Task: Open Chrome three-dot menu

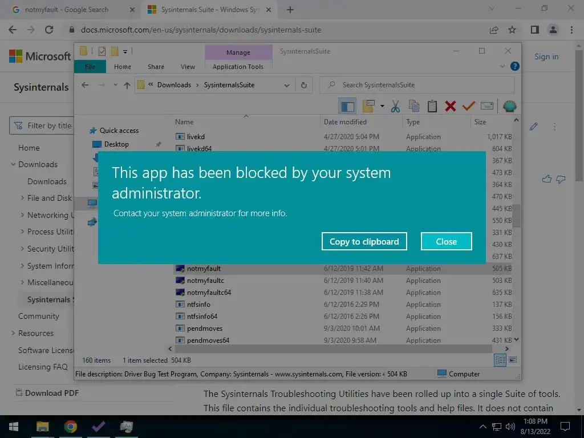Action: coord(571,30)
